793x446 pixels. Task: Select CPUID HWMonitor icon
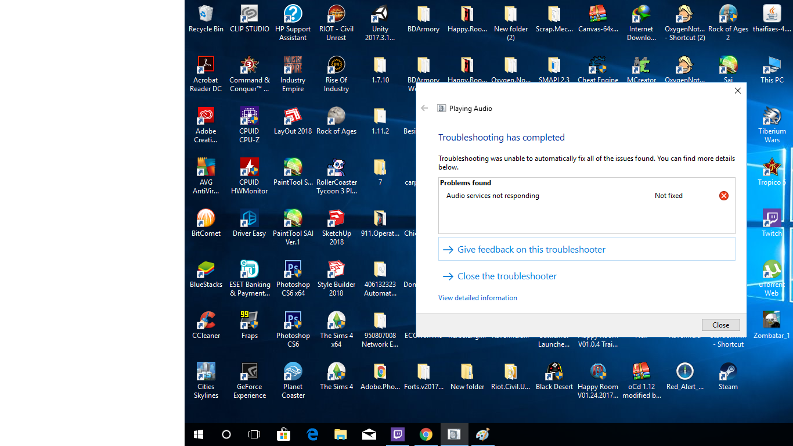(x=249, y=176)
